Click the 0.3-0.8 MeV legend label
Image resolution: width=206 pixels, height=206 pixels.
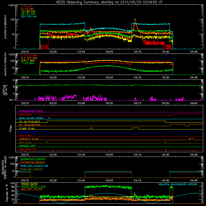coord(29,58)
